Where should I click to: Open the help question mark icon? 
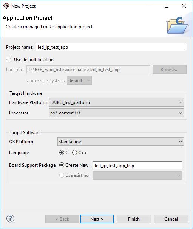click(x=10, y=219)
